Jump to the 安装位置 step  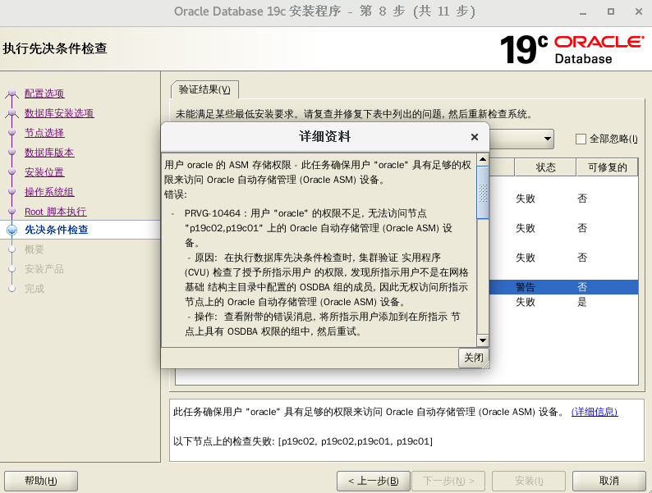pyautogui.click(x=44, y=172)
